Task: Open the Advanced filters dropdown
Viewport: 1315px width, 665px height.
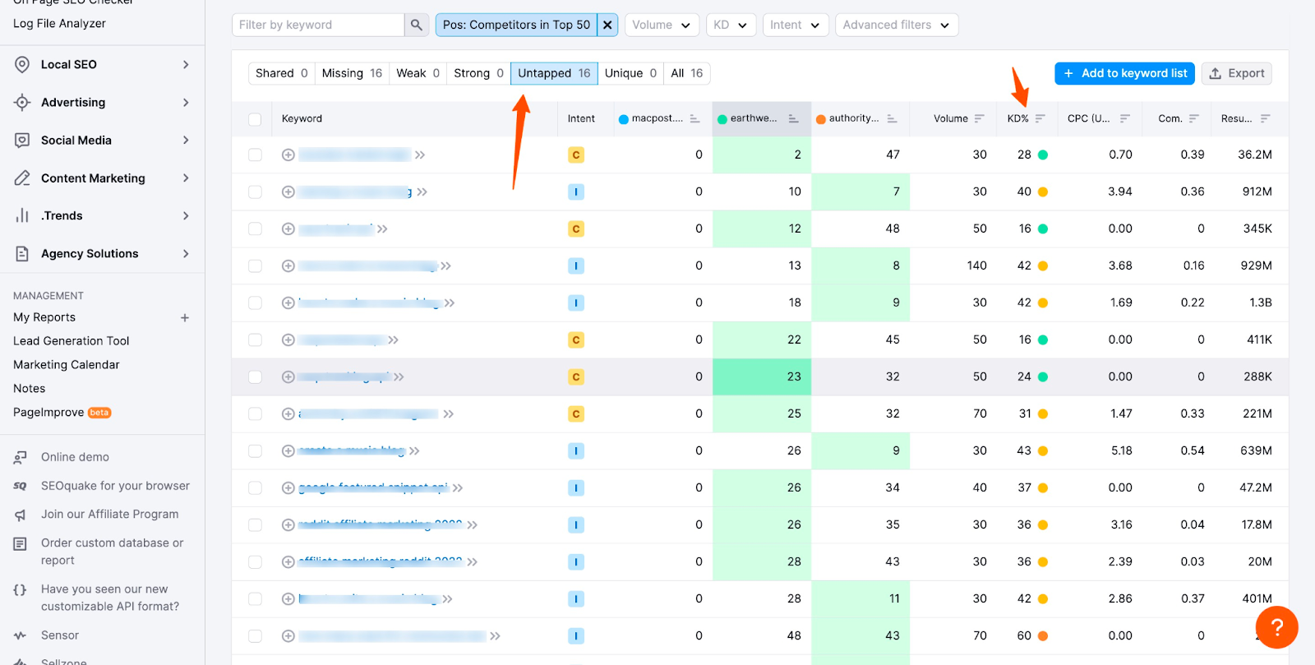Action: pos(897,25)
